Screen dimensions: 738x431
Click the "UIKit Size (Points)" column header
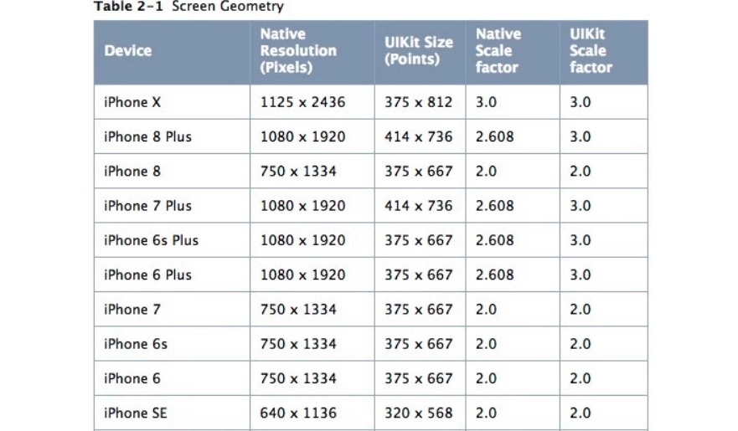pos(419,51)
